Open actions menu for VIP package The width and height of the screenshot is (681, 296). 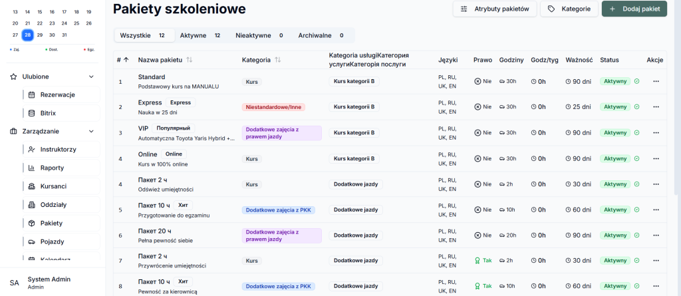(656, 132)
